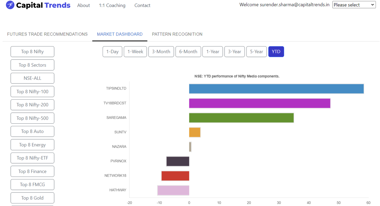Click the Capital Trends brand name

click(x=43, y=5)
